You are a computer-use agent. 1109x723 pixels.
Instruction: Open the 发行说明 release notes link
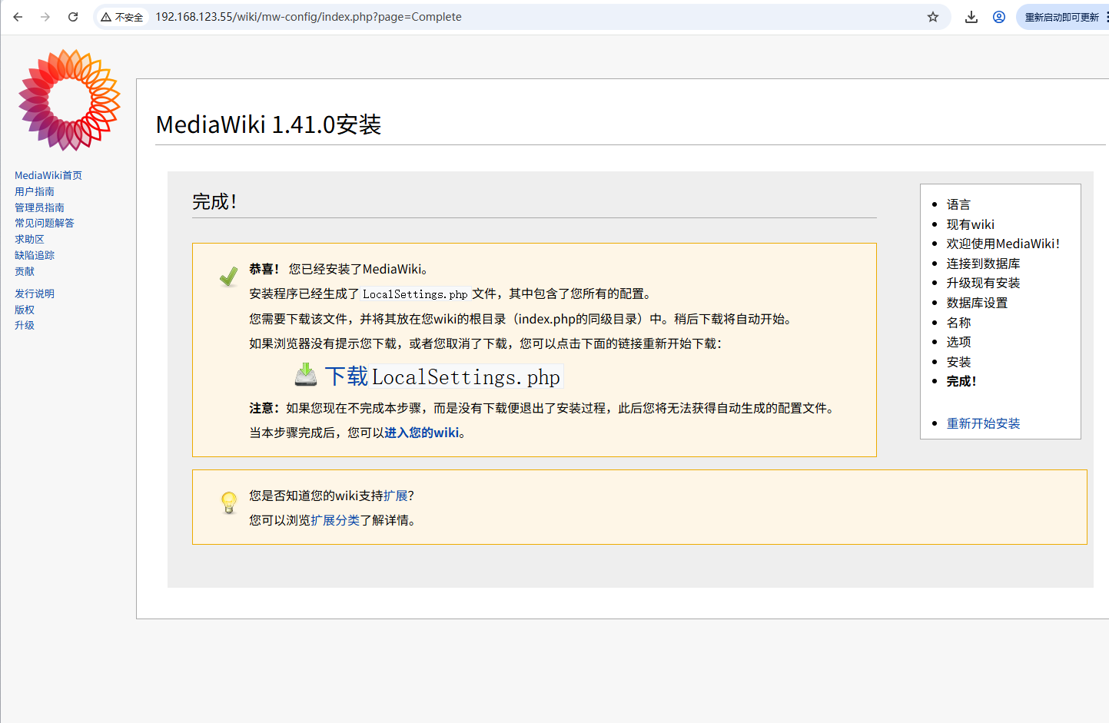(34, 293)
